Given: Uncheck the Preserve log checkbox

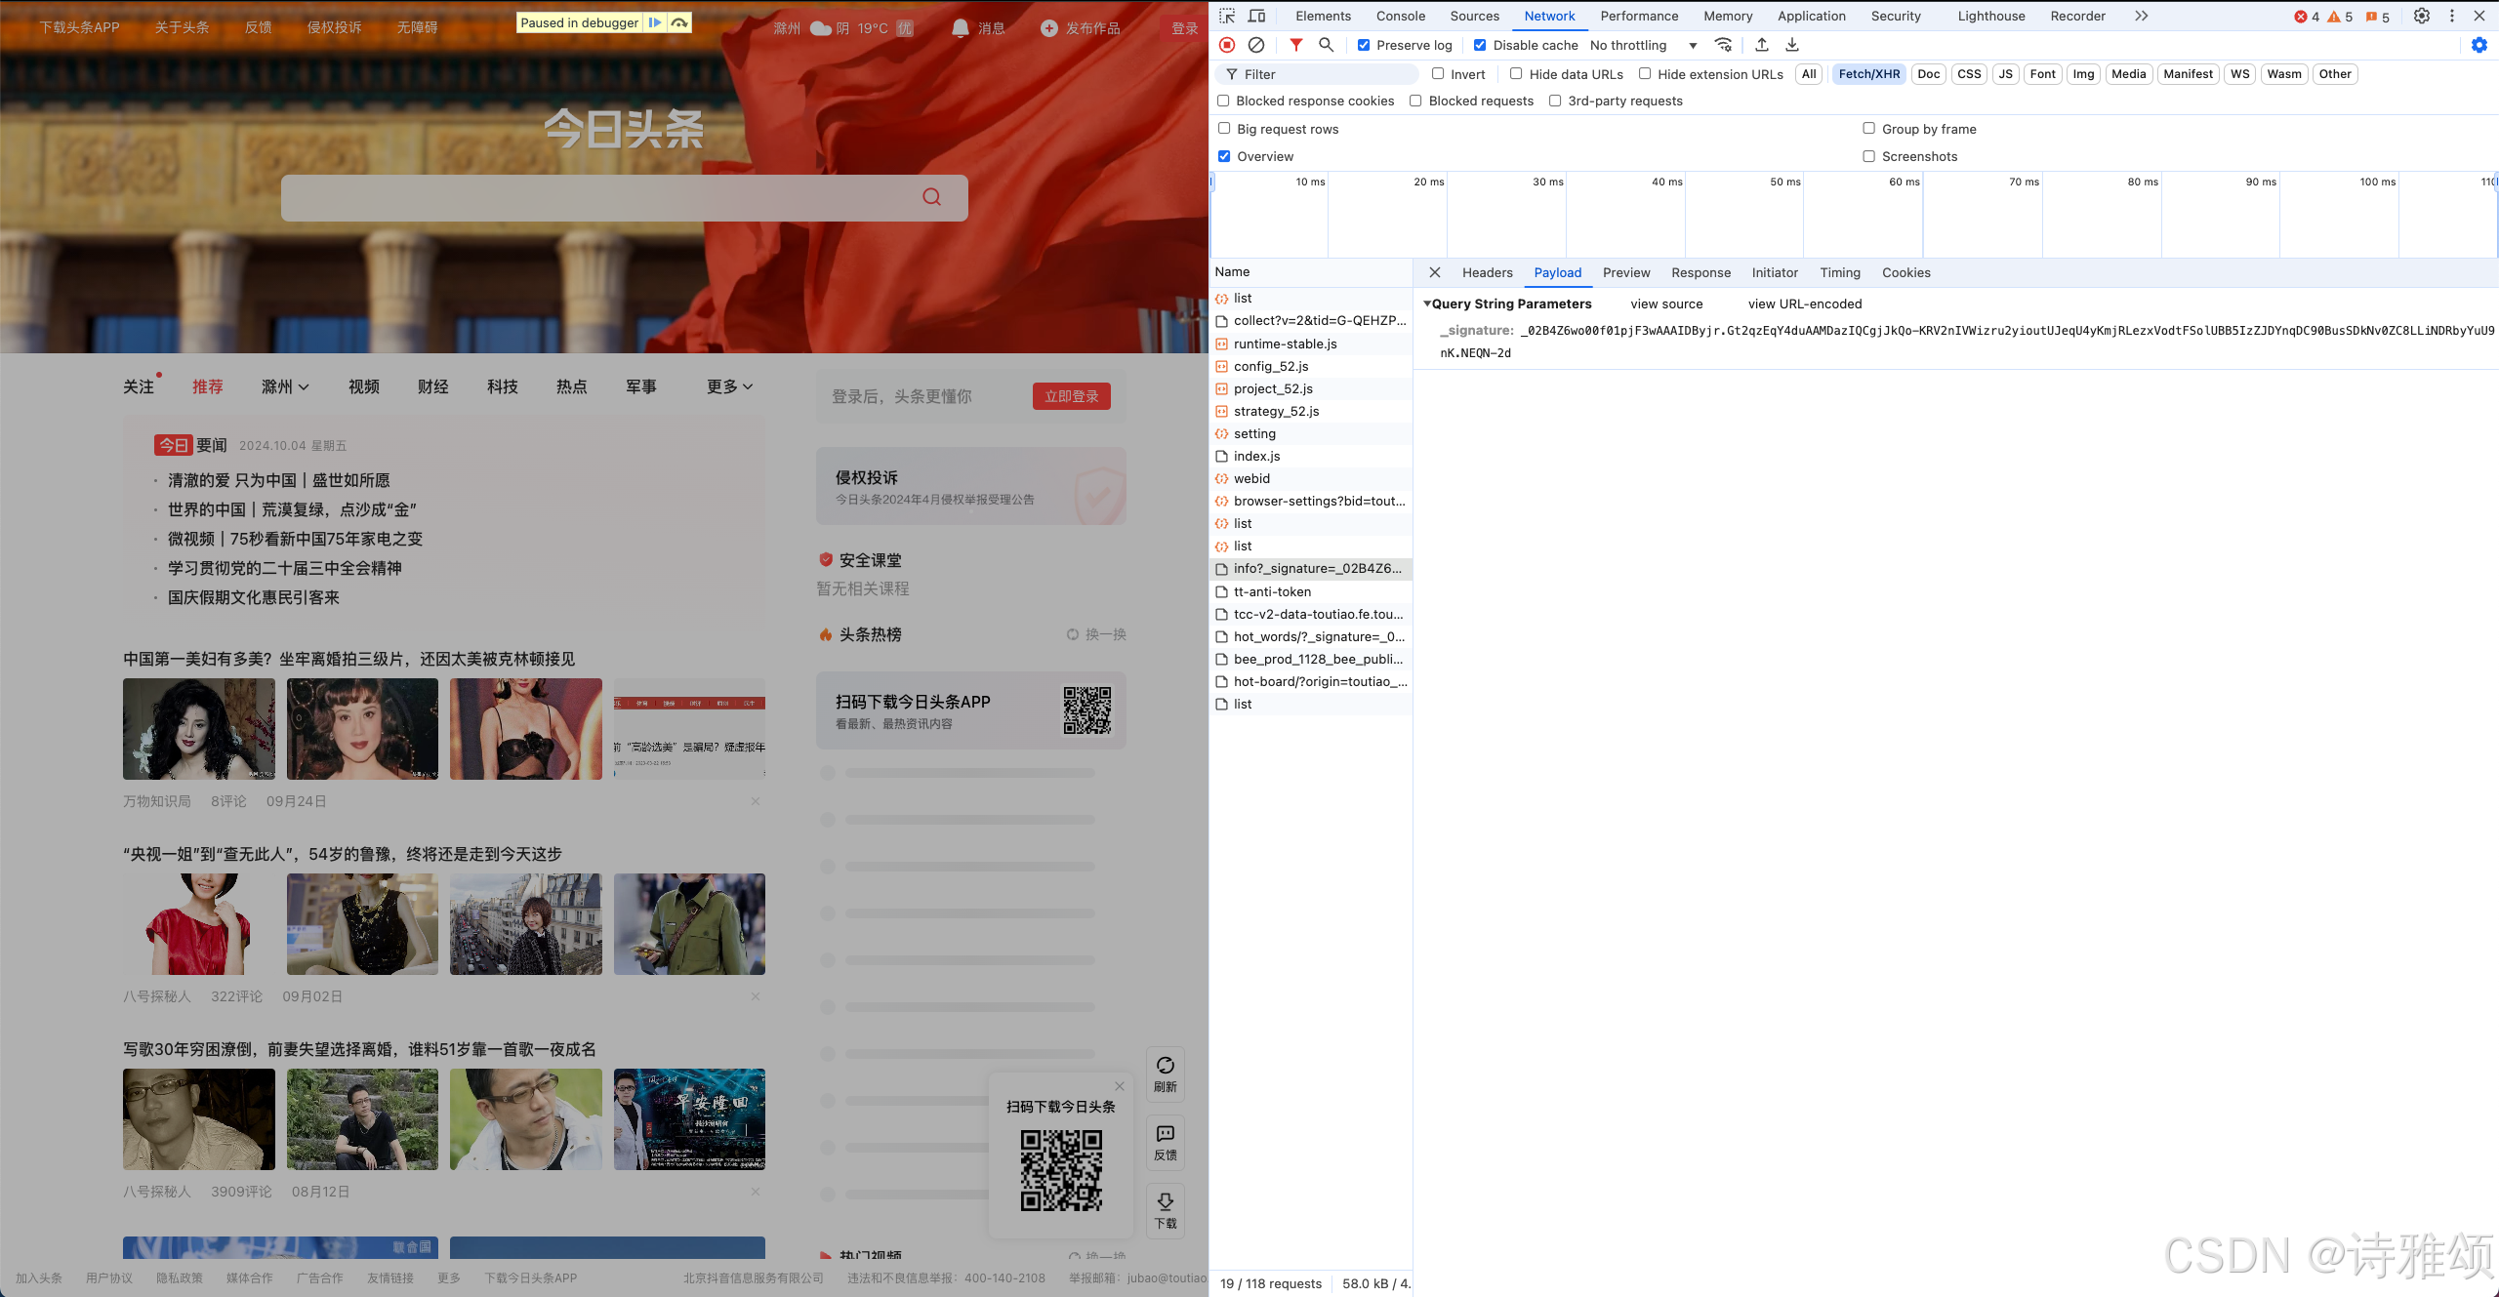Looking at the screenshot, I should click(x=1364, y=45).
